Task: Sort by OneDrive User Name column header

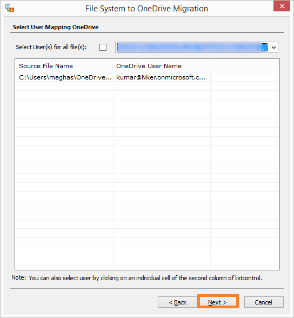Action: tap(162, 66)
